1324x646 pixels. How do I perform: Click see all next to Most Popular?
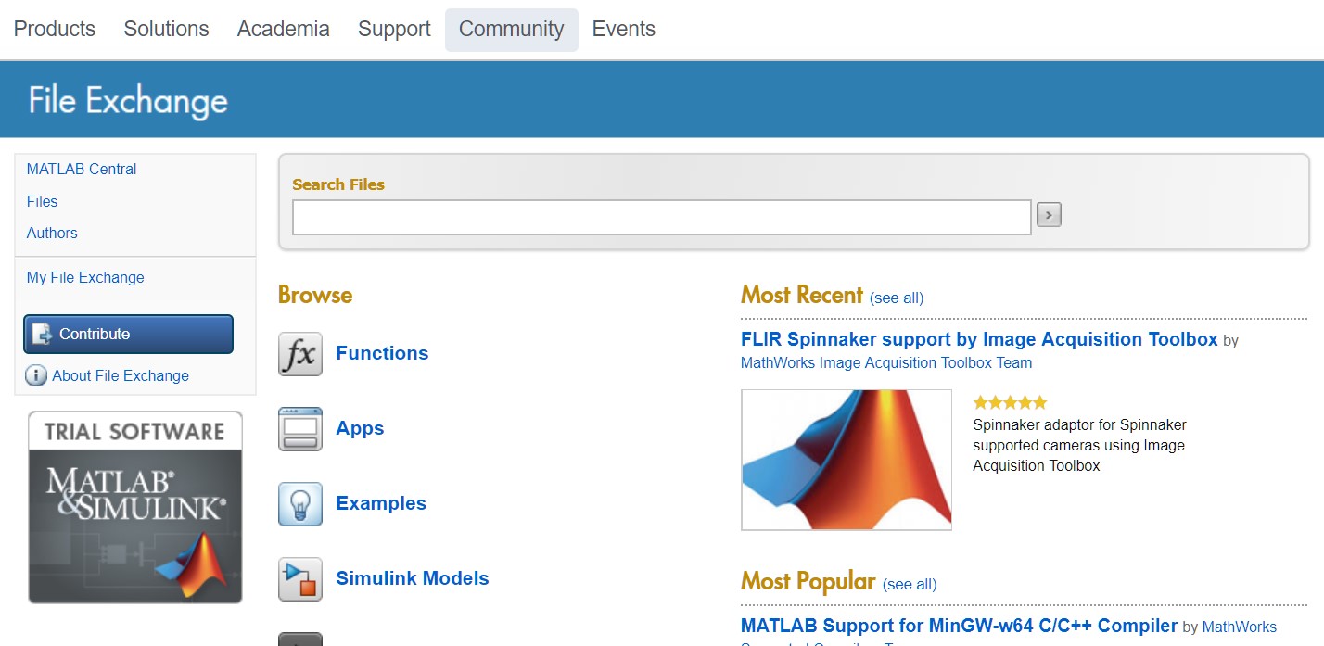click(910, 584)
